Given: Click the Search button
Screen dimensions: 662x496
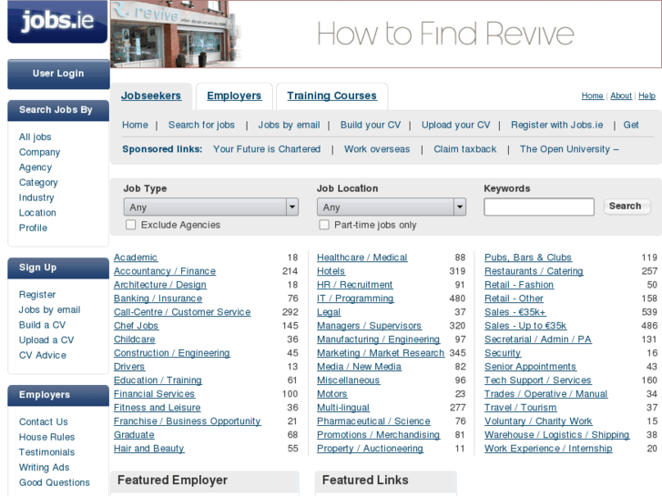Looking at the screenshot, I should (x=626, y=206).
